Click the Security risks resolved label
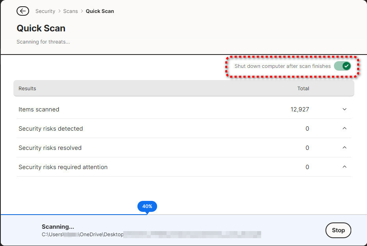This screenshot has height=246, width=367. (x=50, y=148)
